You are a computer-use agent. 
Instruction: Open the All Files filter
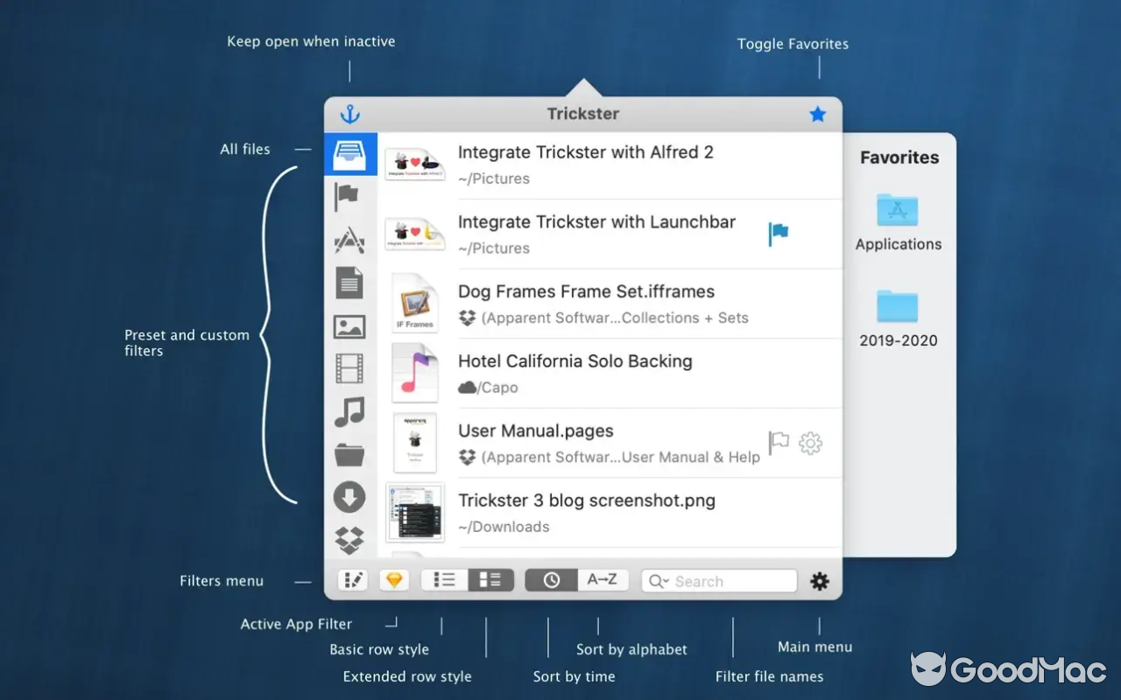349,154
